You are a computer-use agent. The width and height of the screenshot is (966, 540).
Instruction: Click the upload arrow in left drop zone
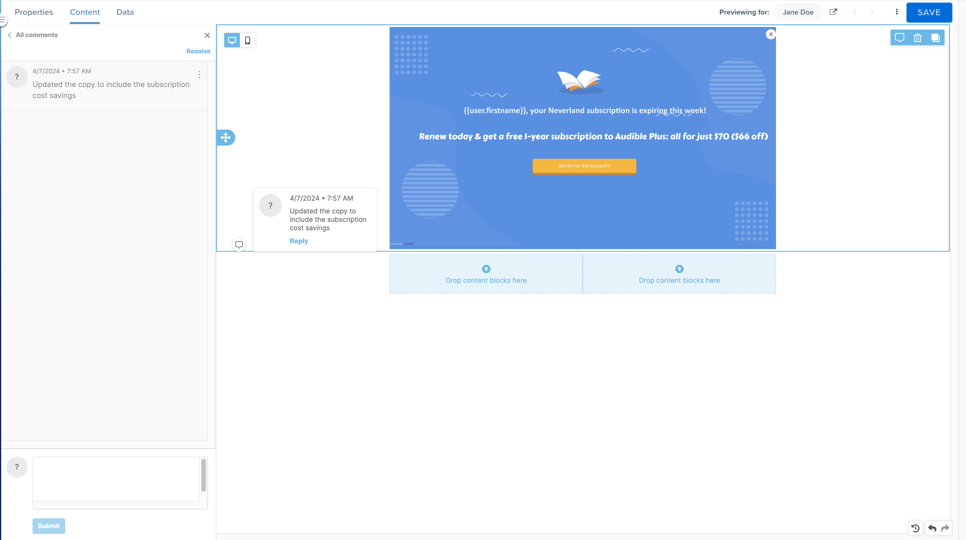486,269
